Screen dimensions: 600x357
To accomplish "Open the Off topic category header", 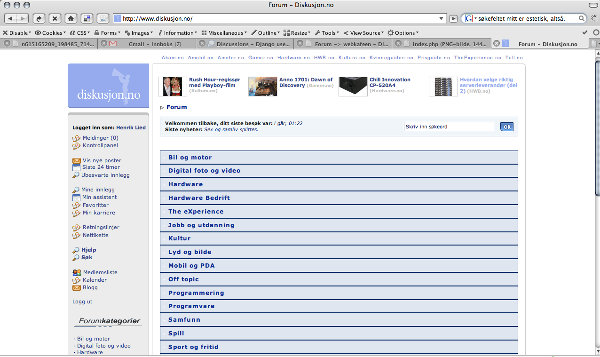I will tap(339, 279).
